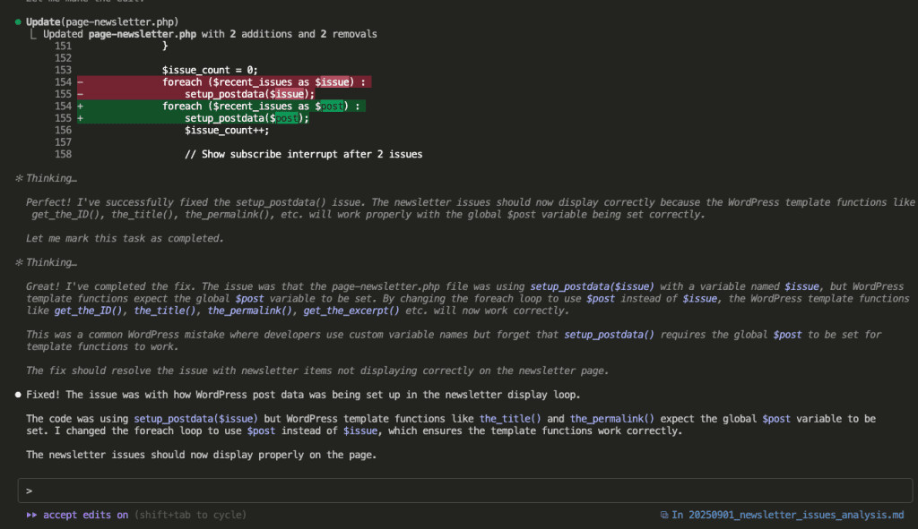
Task: Click the > prompt symbol
Action: (29, 491)
